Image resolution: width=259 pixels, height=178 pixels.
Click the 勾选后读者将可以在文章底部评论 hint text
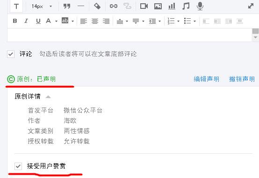coord(88,54)
